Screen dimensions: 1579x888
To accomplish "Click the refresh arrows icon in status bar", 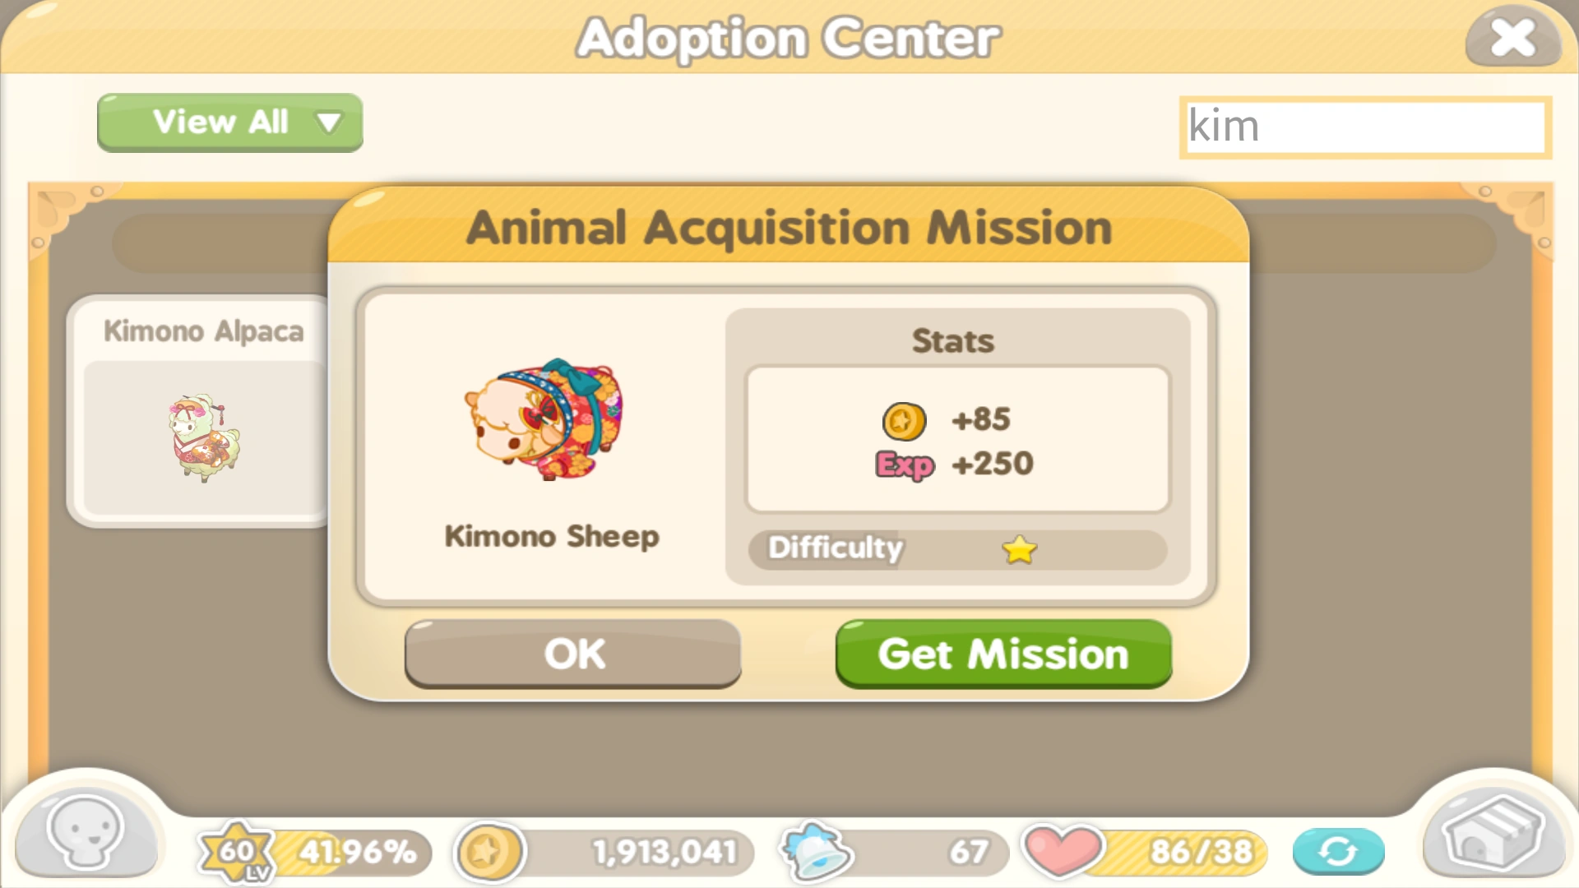I will pos(1338,852).
